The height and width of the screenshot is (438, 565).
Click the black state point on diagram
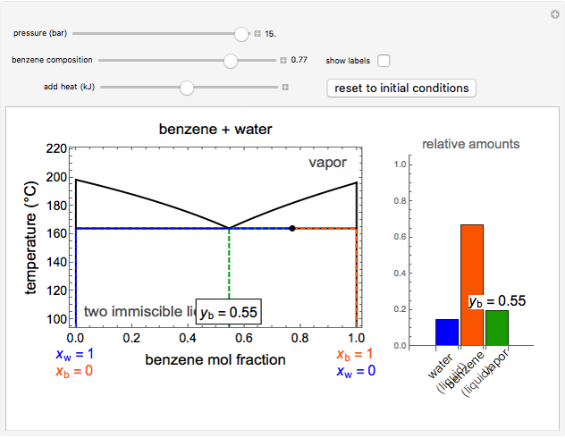click(x=292, y=229)
